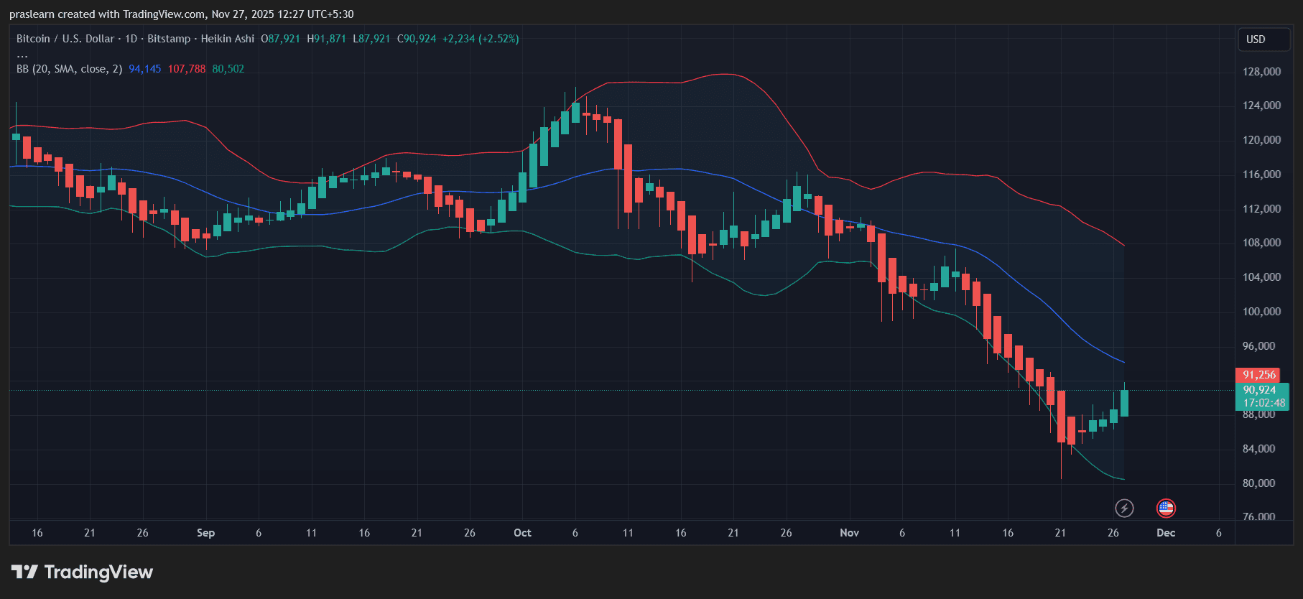Click the green 90,924 current price label
Image resolution: width=1303 pixels, height=599 pixels.
(1261, 390)
